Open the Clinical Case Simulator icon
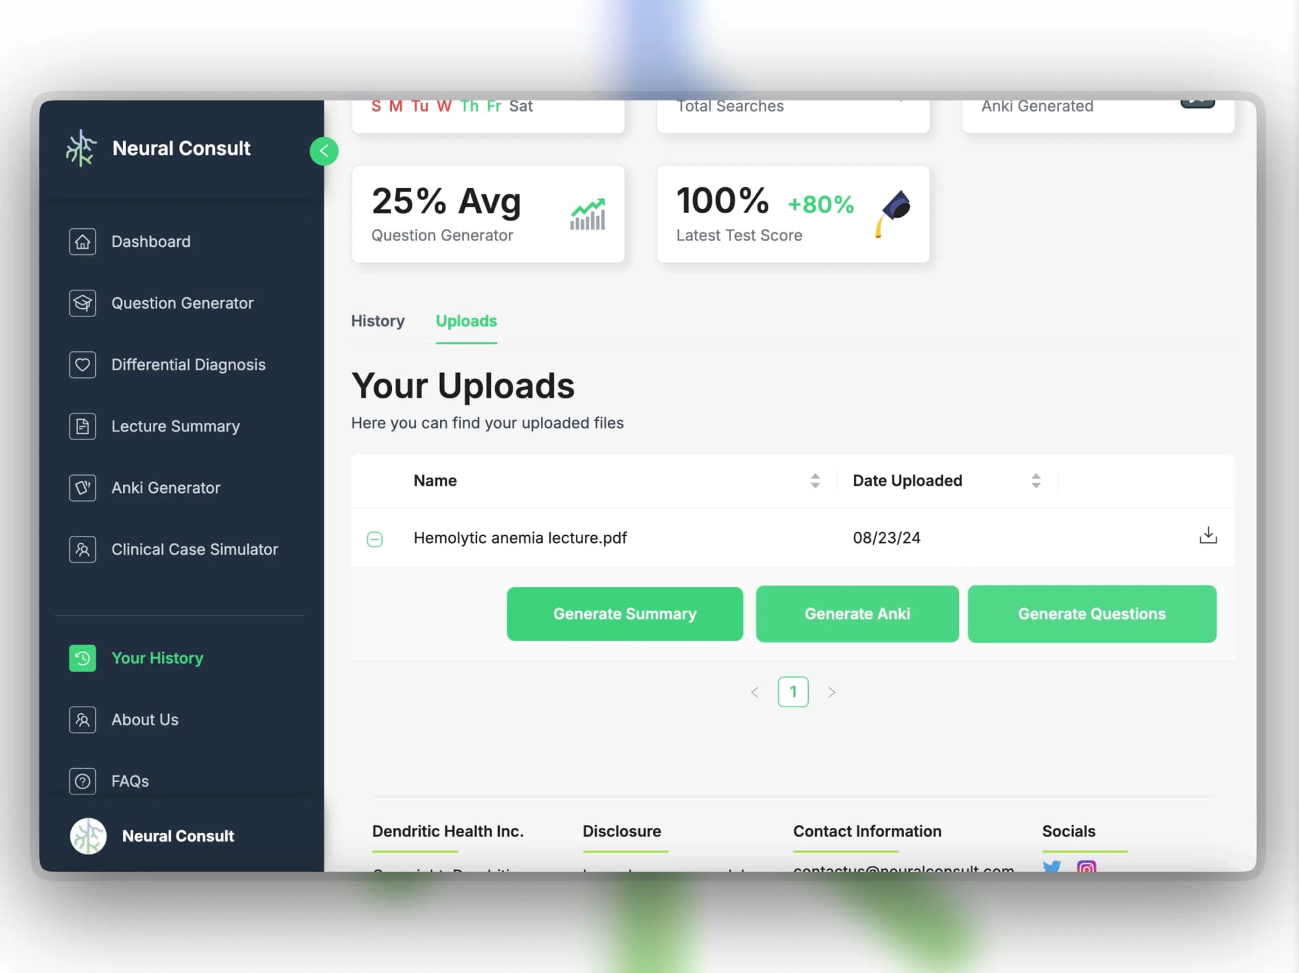 [x=81, y=549]
